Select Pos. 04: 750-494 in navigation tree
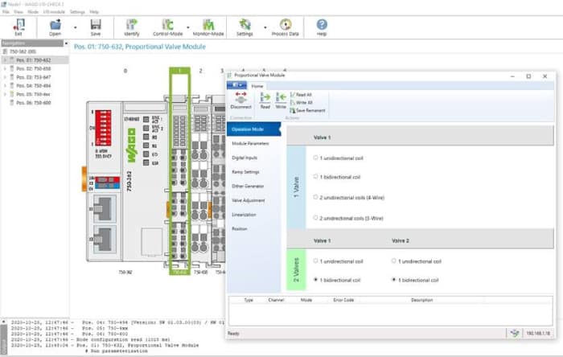This screenshot has height=357, width=563. tap(33, 86)
